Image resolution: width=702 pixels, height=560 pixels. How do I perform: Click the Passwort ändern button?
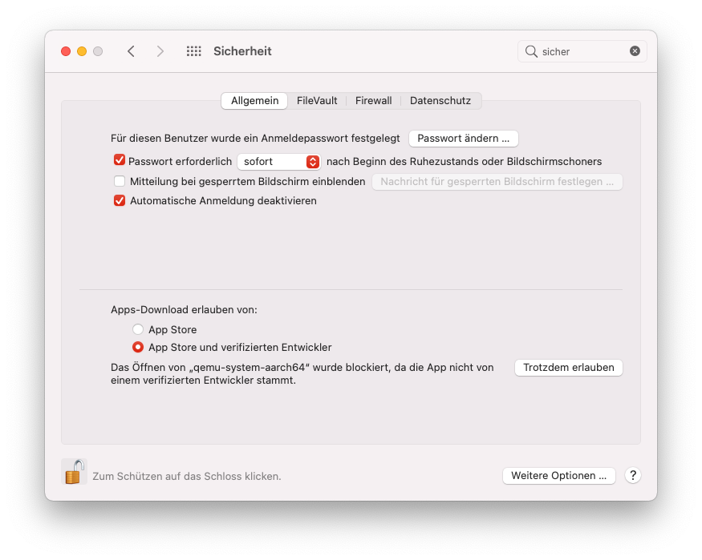463,138
